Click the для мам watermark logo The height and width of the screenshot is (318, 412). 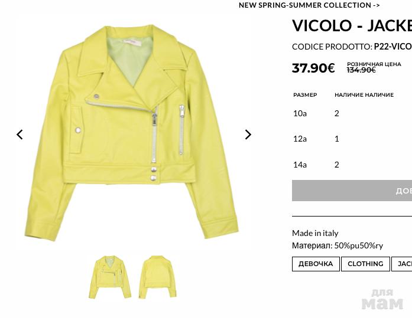(382, 299)
